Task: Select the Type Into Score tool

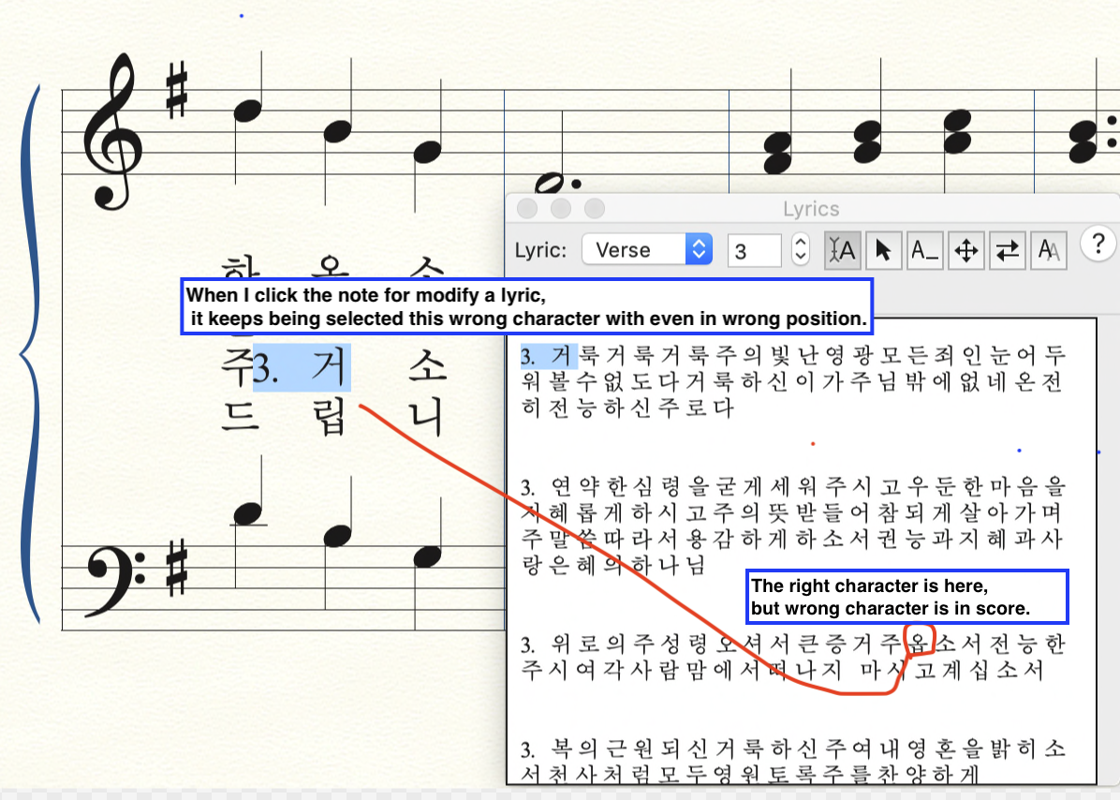Action: [842, 250]
